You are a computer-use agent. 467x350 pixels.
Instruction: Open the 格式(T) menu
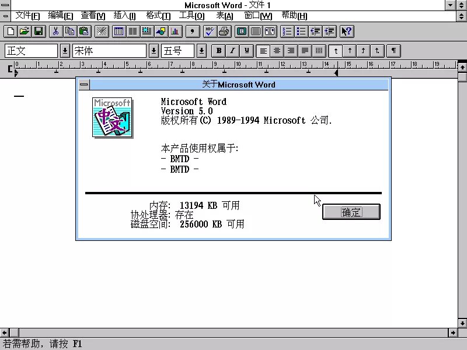click(158, 16)
